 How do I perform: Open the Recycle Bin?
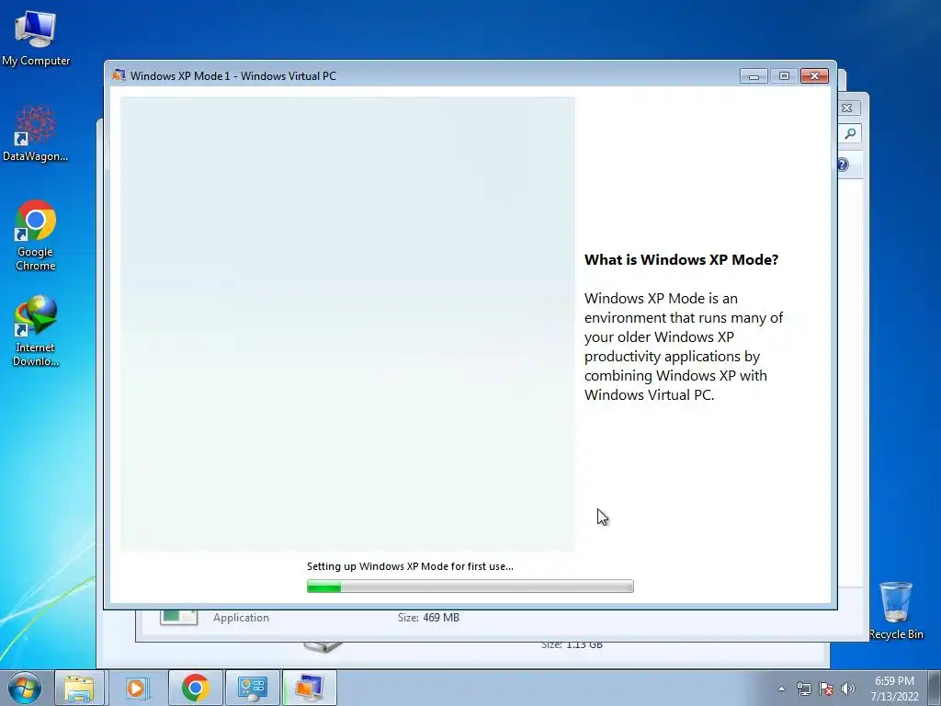[895, 610]
